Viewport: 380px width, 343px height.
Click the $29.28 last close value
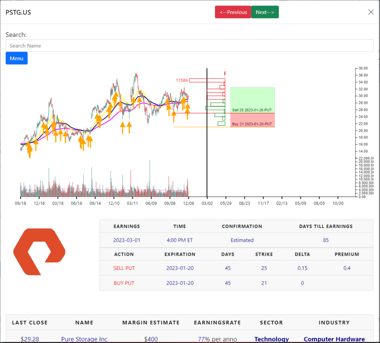click(30, 339)
